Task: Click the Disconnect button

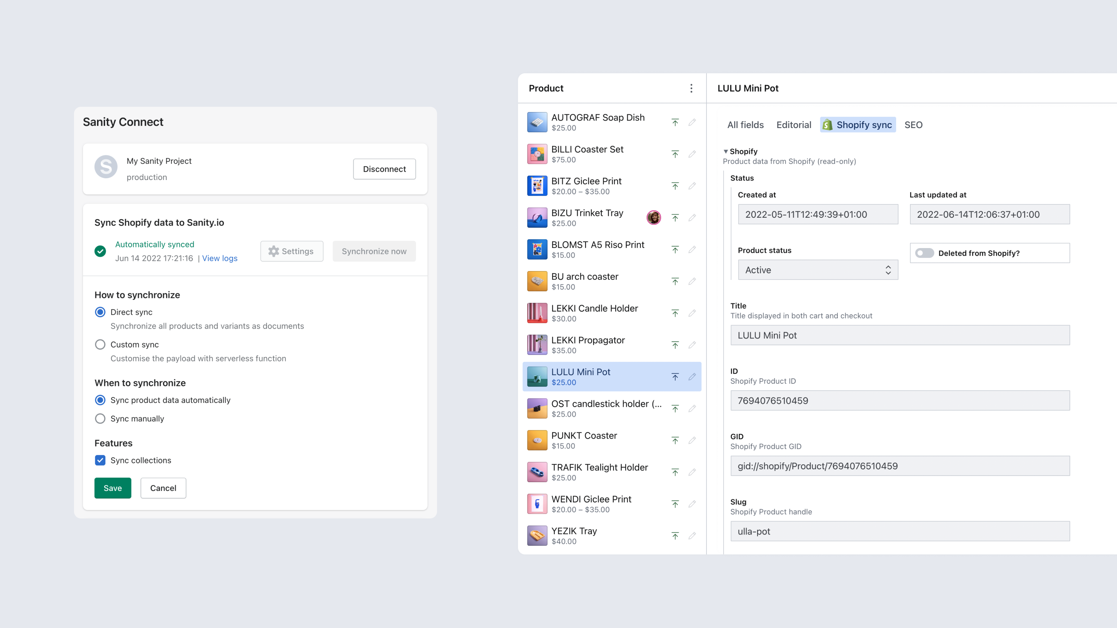Action: coord(384,169)
